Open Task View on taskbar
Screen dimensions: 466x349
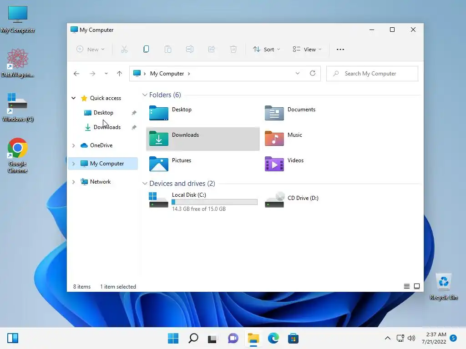click(x=212, y=338)
